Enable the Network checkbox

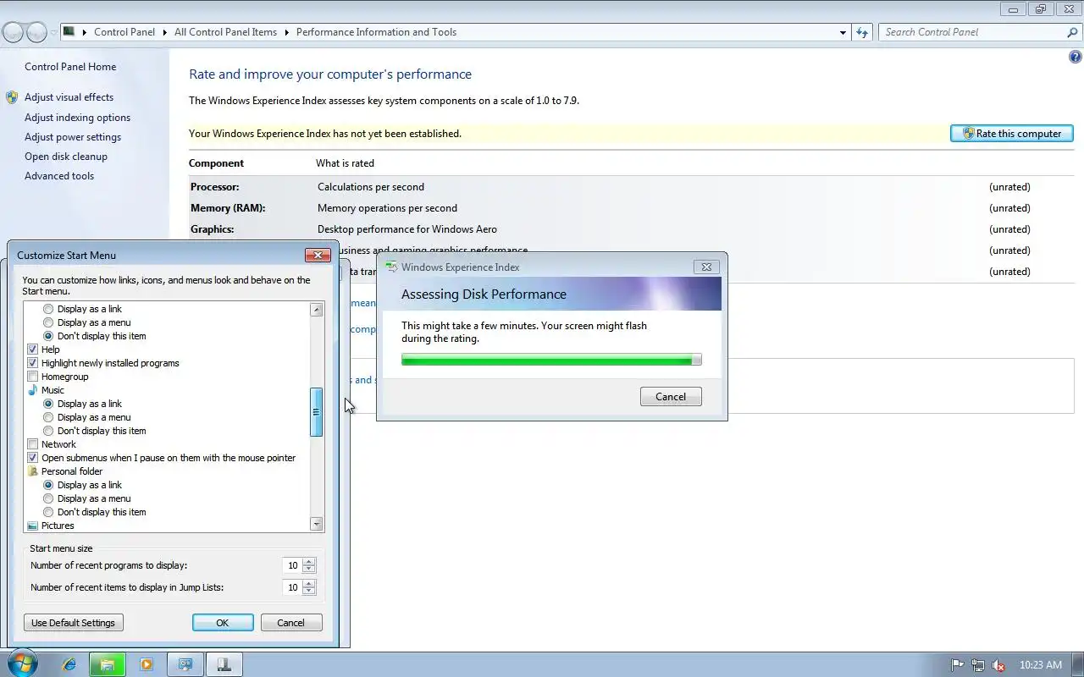(33, 444)
